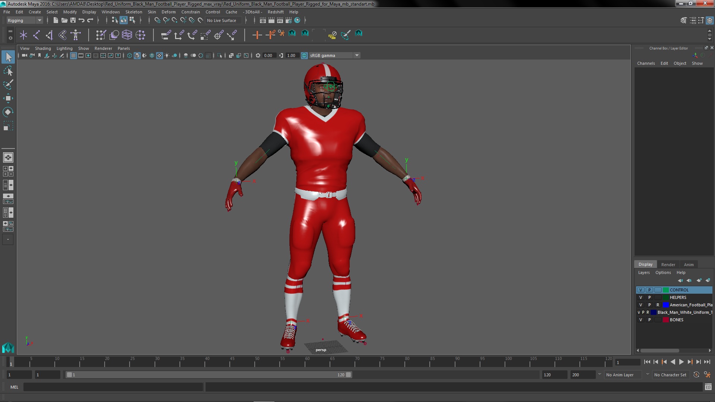The height and width of the screenshot is (402, 715).
Task: Open the Character Controls running figure icon
Action: pyautogui.click(x=707, y=375)
